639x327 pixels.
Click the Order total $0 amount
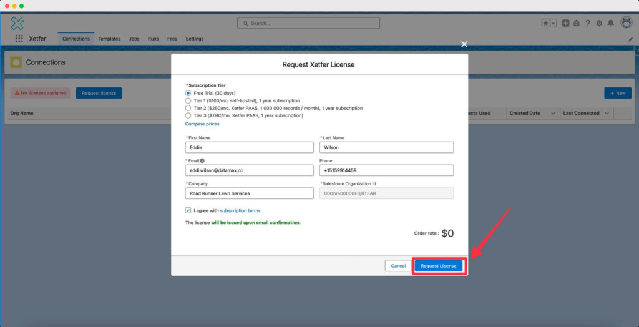pyautogui.click(x=447, y=233)
